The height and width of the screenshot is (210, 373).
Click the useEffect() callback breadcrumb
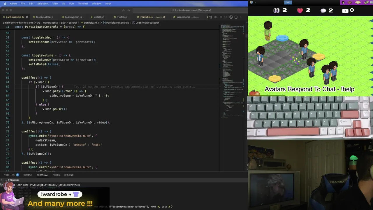(x=145, y=22)
